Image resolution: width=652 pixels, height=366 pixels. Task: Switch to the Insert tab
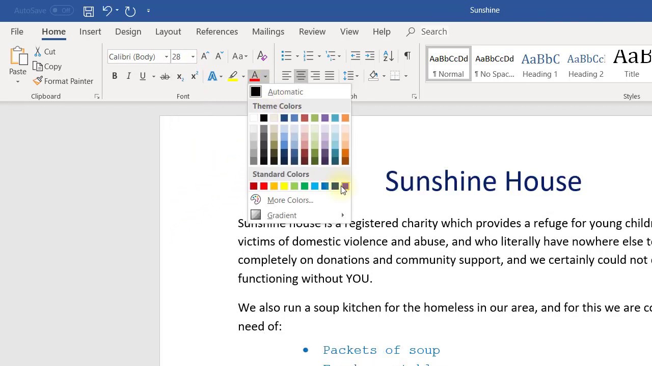[90, 32]
